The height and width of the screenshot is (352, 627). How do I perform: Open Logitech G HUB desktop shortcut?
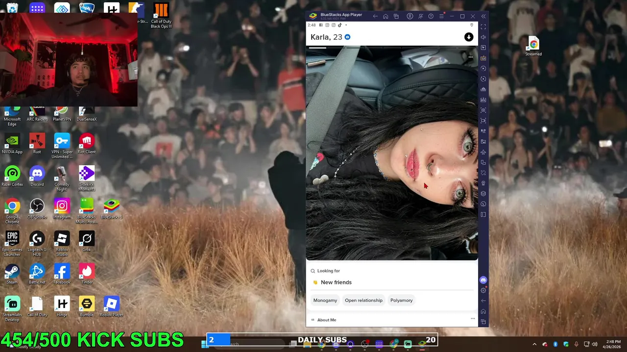pyautogui.click(x=37, y=243)
